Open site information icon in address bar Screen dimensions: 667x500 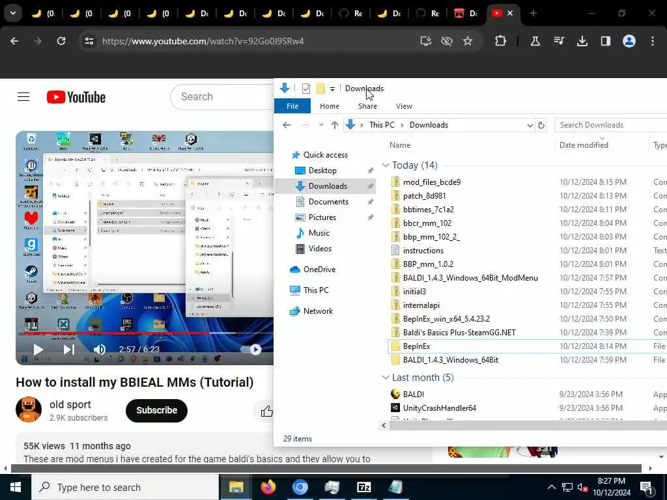(89, 41)
